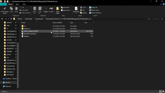
Task: Show file History
Action: [x=84, y=13]
